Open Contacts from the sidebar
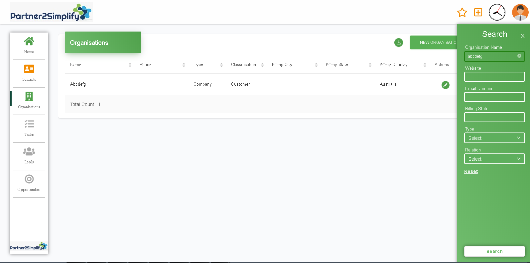This screenshot has height=263, width=530. pos(29,73)
